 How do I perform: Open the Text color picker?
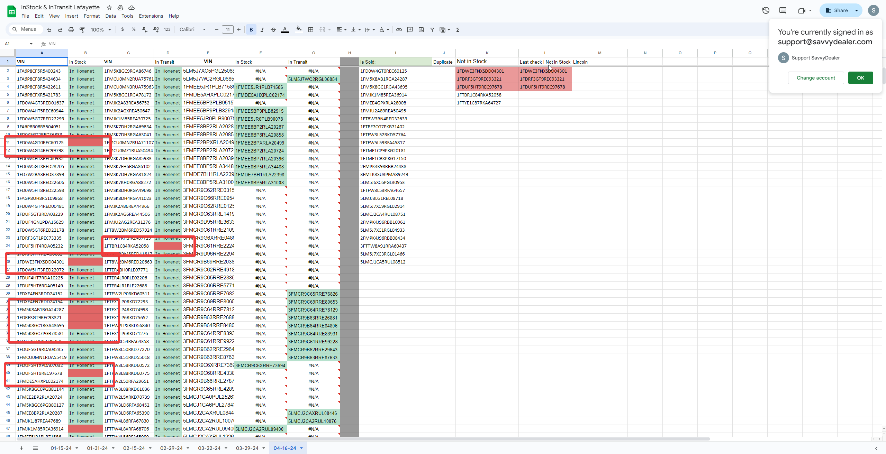pos(284,30)
